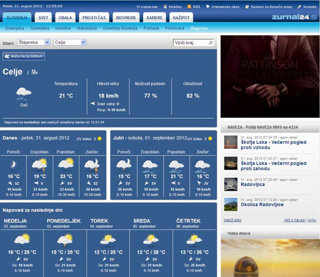Click the Video dneva sunset thumbnail
The width and height of the screenshot is (320, 277).
[x=270, y=258]
